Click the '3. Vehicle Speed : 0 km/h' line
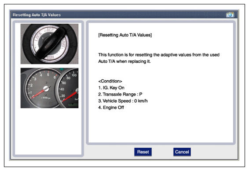The image size is (249, 171). (123, 101)
